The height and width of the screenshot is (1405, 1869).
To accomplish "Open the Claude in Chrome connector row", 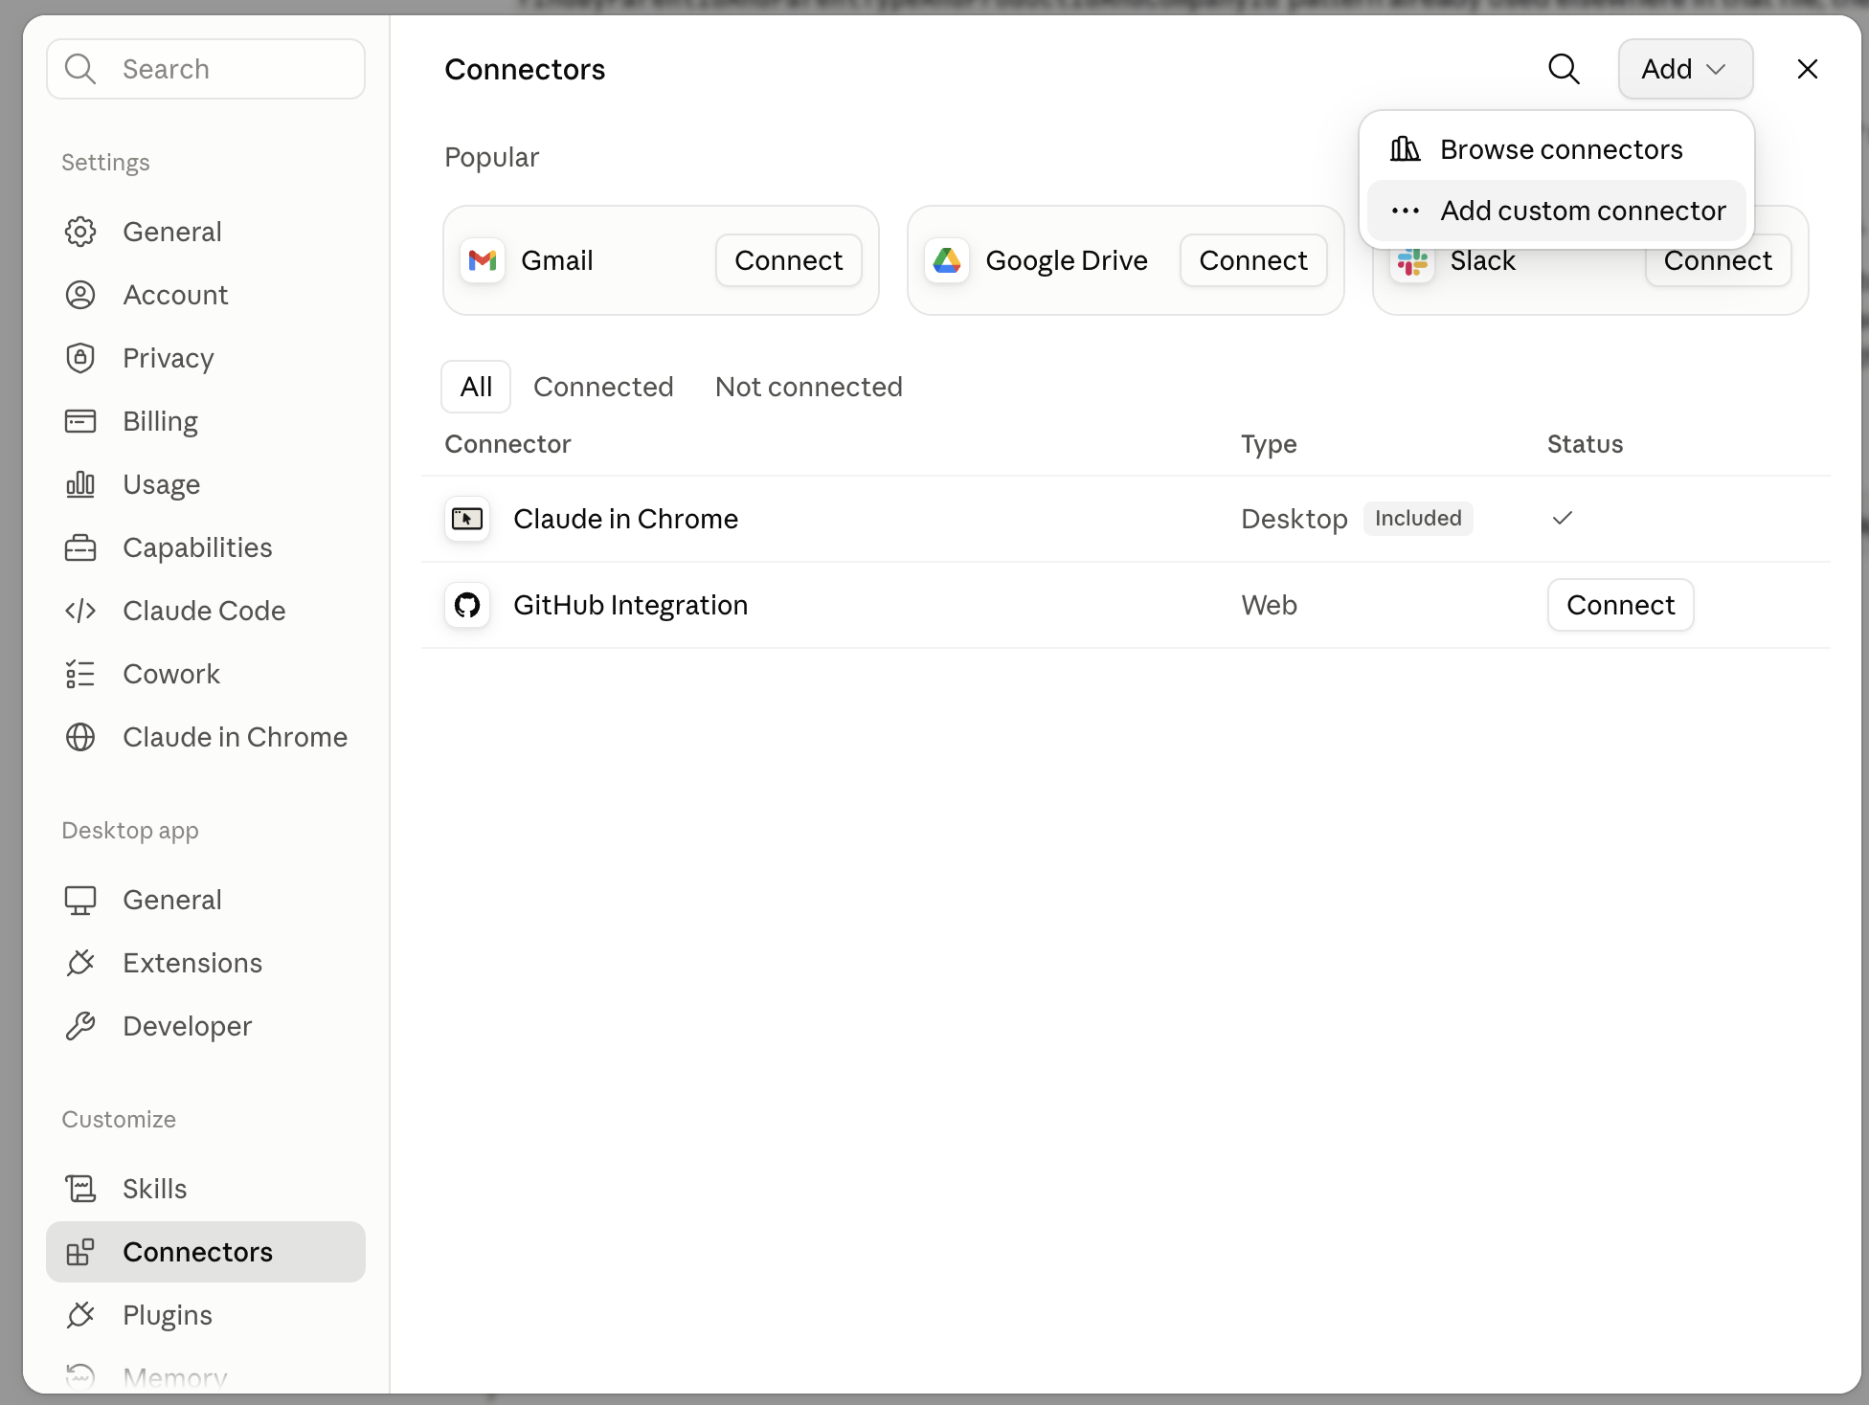I will coord(1125,519).
